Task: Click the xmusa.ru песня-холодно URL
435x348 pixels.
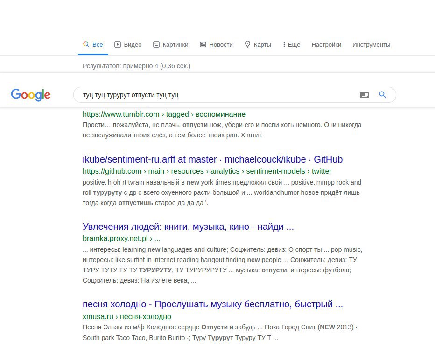Action: click(127, 316)
